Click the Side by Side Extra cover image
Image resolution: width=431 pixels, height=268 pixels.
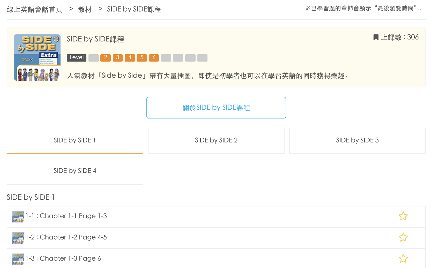pyautogui.click(x=37, y=57)
